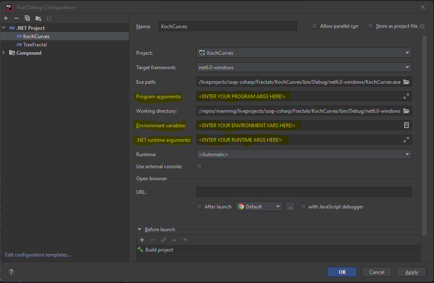Remove the selected run configuration

(x=17, y=18)
